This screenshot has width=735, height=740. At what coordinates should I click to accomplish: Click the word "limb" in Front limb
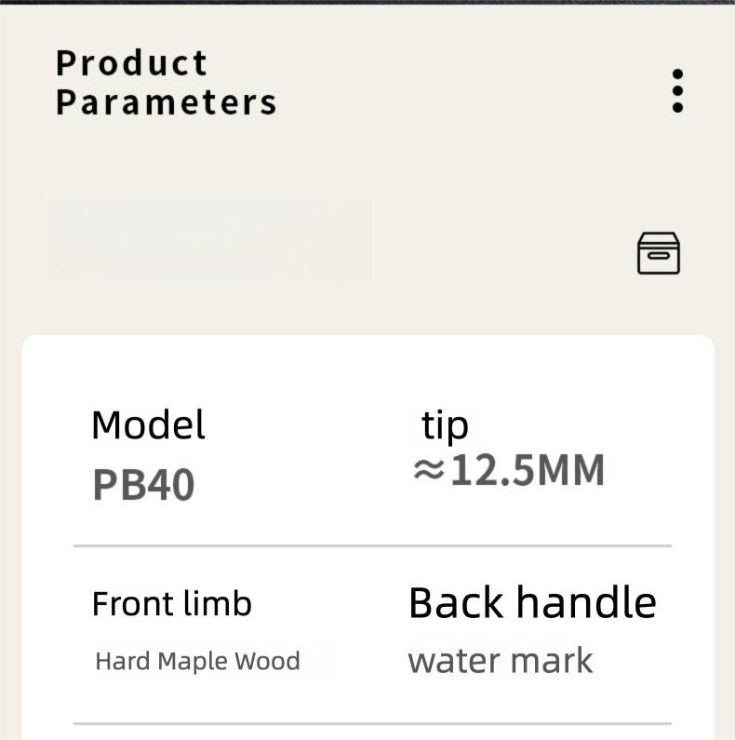219,604
